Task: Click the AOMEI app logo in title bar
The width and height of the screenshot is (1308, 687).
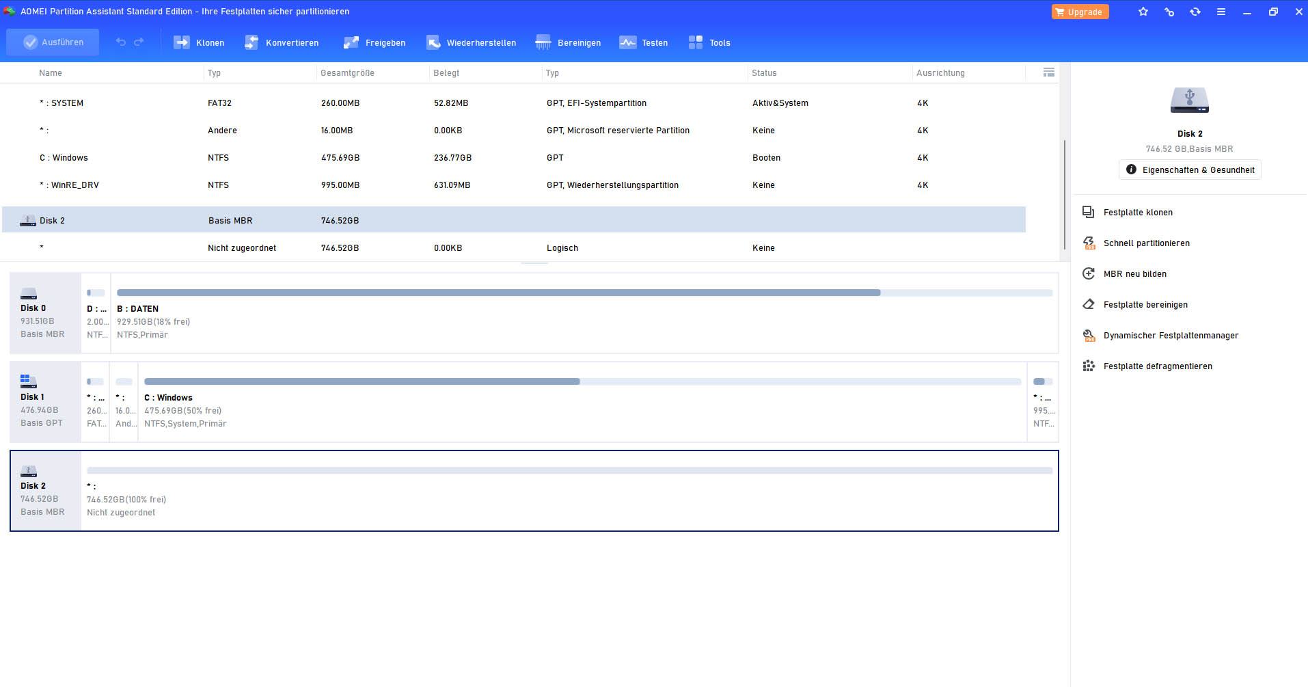Action: pyautogui.click(x=9, y=12)
